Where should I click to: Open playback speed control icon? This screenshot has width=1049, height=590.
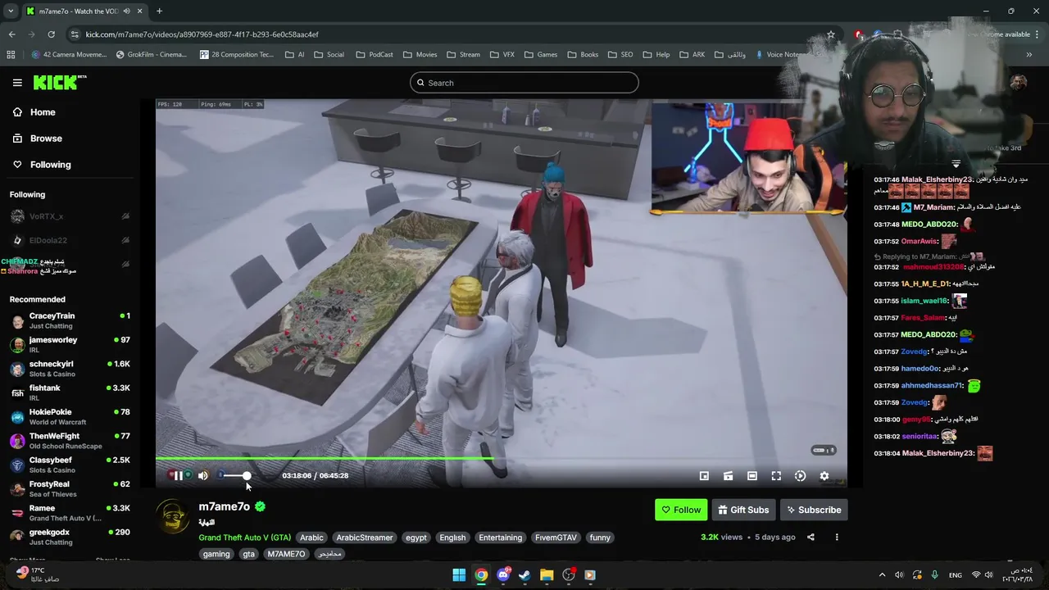coord(801,475)
